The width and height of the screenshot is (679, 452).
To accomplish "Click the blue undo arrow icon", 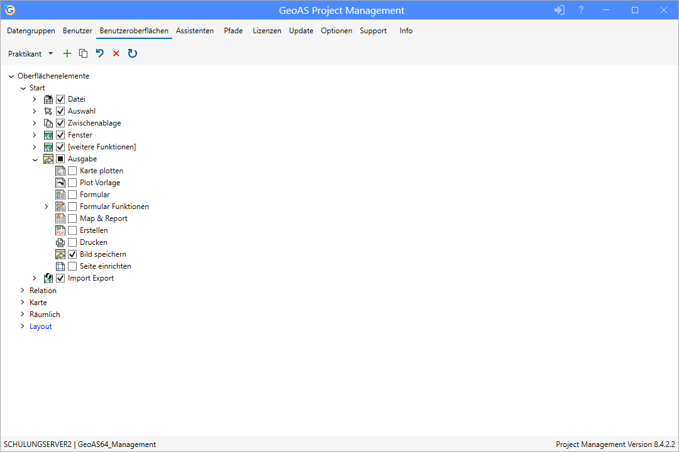I will (x=100, y=53).
